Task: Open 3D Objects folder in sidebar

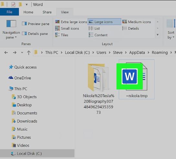Action: pyautogui.click(x=24, y=97)
